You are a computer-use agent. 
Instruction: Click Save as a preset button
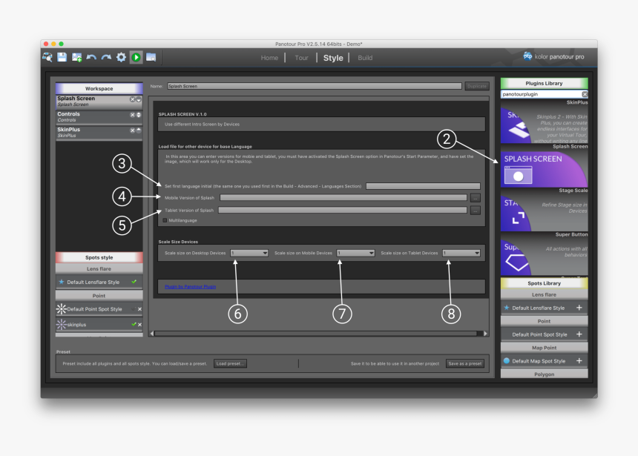[464, 363]
